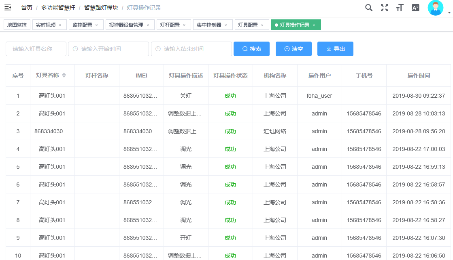Open the header search magnifier icon
This screenshot has height=260, width=453.
369,8
